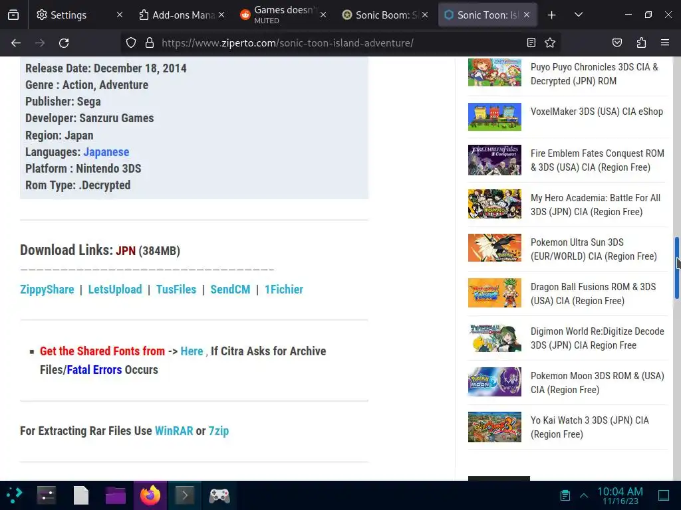This screenshot has width=681, height=510.
Task: Open Digimon World Re:Digitize thumbnail
Action: (495, 338)
